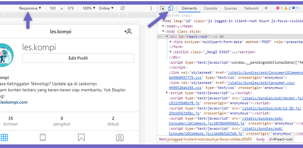This screenshot has width=303, height=148.
Task: Expand the collapsed script text/javascript node
Action: [x=167, y=93]
